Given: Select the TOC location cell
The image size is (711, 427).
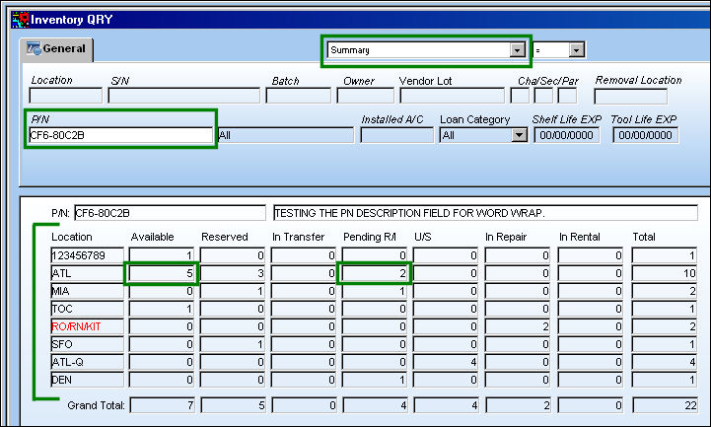Looking at the screenshot, I should tap(88, 309).
